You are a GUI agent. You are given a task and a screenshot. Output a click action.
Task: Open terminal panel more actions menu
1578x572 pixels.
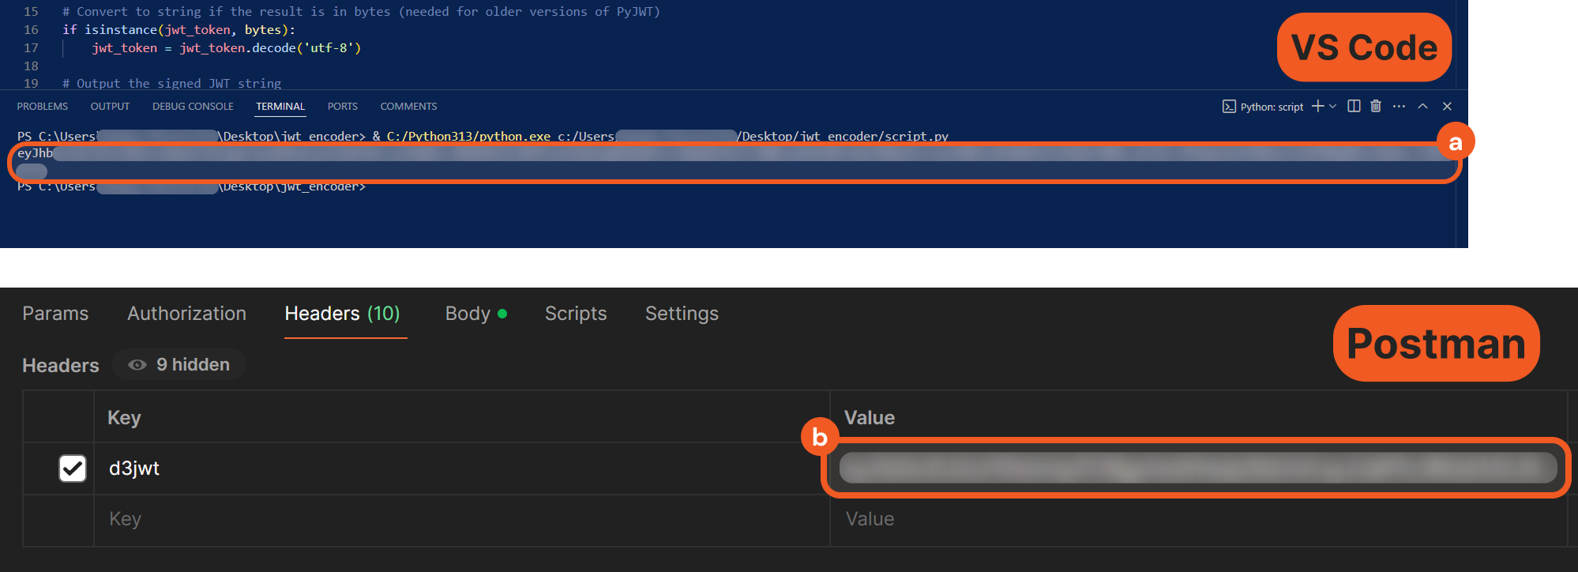pos(1399,106)
